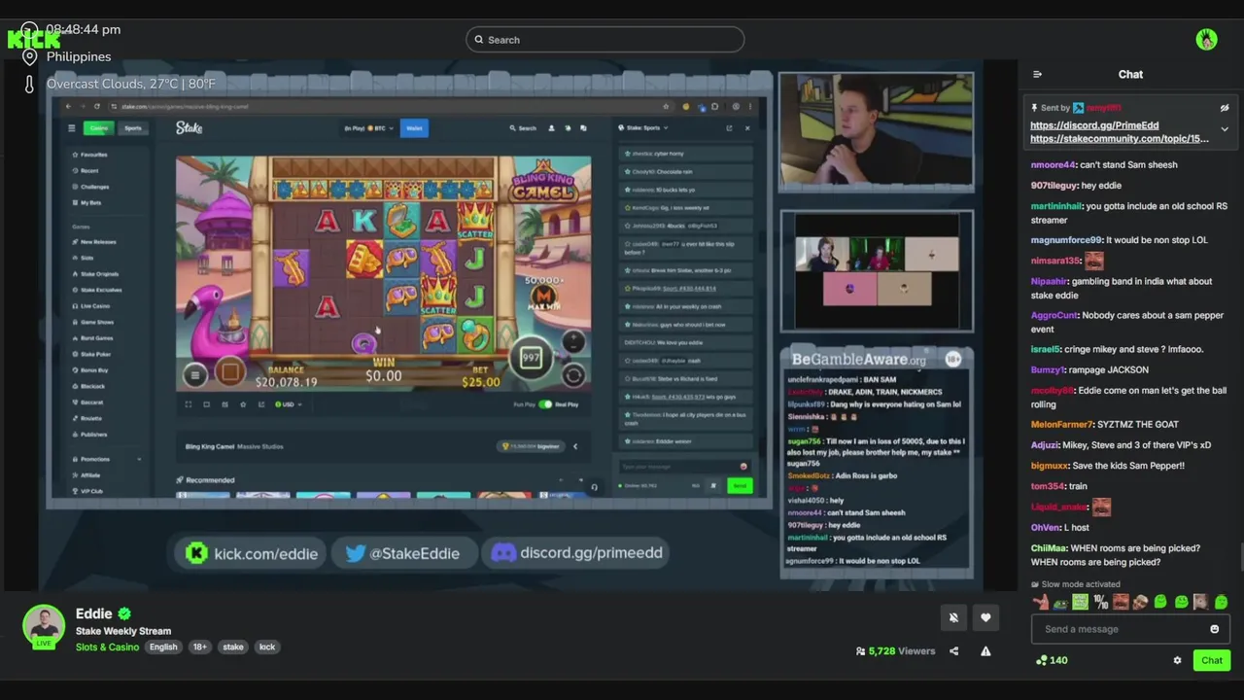The height and width of the screenshot is (700, 1244).
Task: Toggle the follow heart button
Action: [x=985, y=617]
